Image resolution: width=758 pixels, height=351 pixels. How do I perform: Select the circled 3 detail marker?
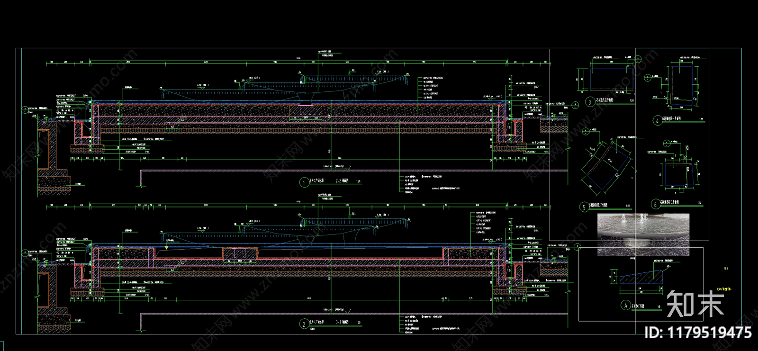[x=590, y=102]
